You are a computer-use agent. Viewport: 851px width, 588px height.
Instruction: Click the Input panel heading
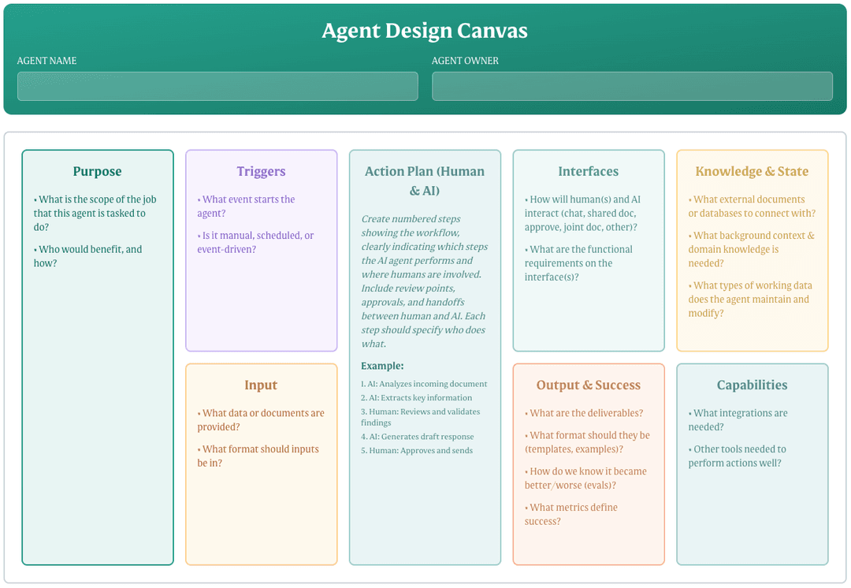click(x=261, y=385)
